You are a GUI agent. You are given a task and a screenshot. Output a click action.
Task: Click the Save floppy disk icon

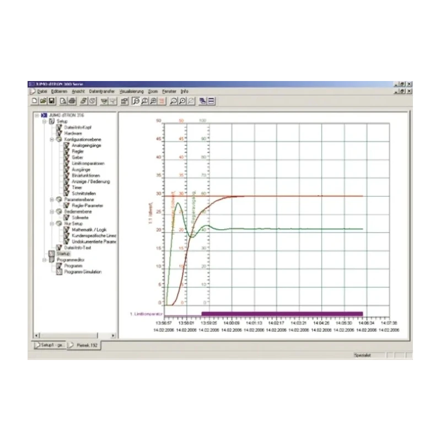tap(52, 101)
